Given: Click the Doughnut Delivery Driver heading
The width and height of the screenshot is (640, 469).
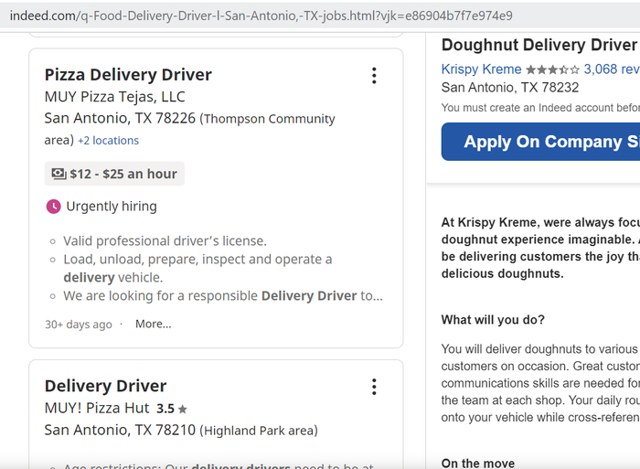Looking at the screenshot, I should [539, 45].
